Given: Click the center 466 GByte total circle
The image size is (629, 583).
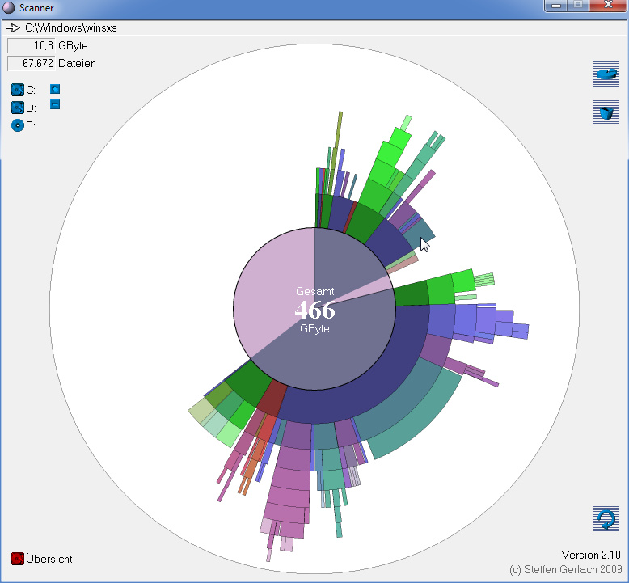Looking at the screenshot, I should [x=314, y=310].
